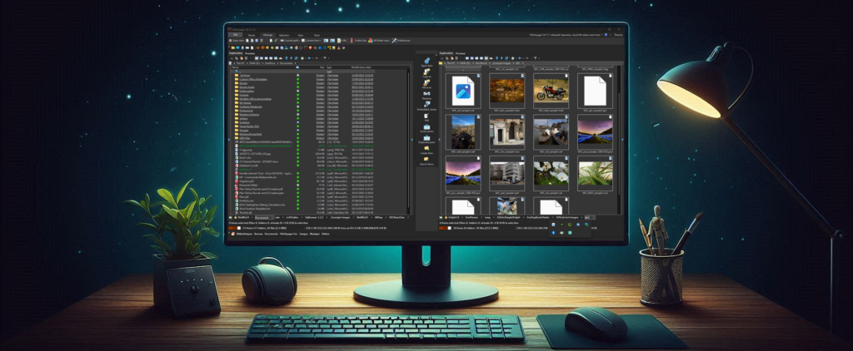Click This PC in left pane breadcrumb

coord(241,63)
